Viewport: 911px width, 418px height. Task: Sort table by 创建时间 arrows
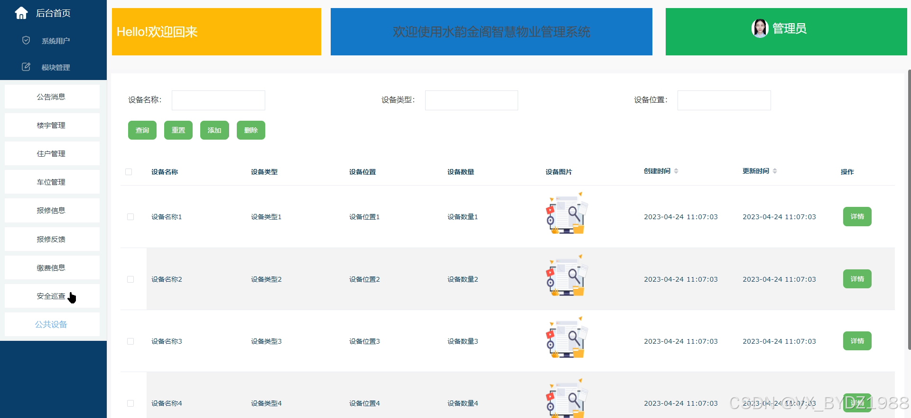(x=676, y=171)
